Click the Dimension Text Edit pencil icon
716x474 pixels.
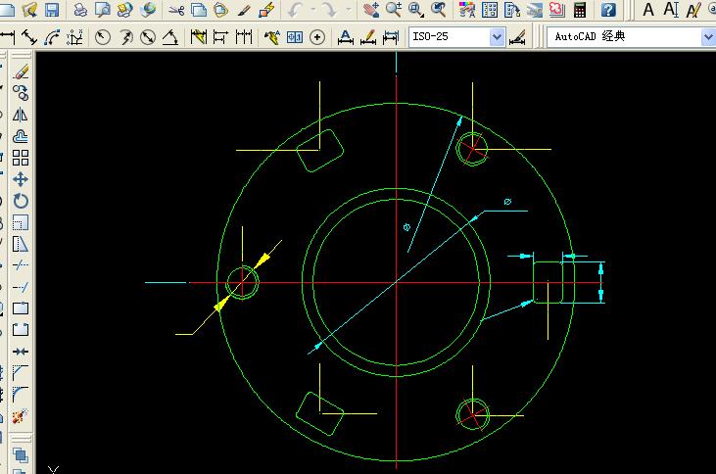click(368, 37)
